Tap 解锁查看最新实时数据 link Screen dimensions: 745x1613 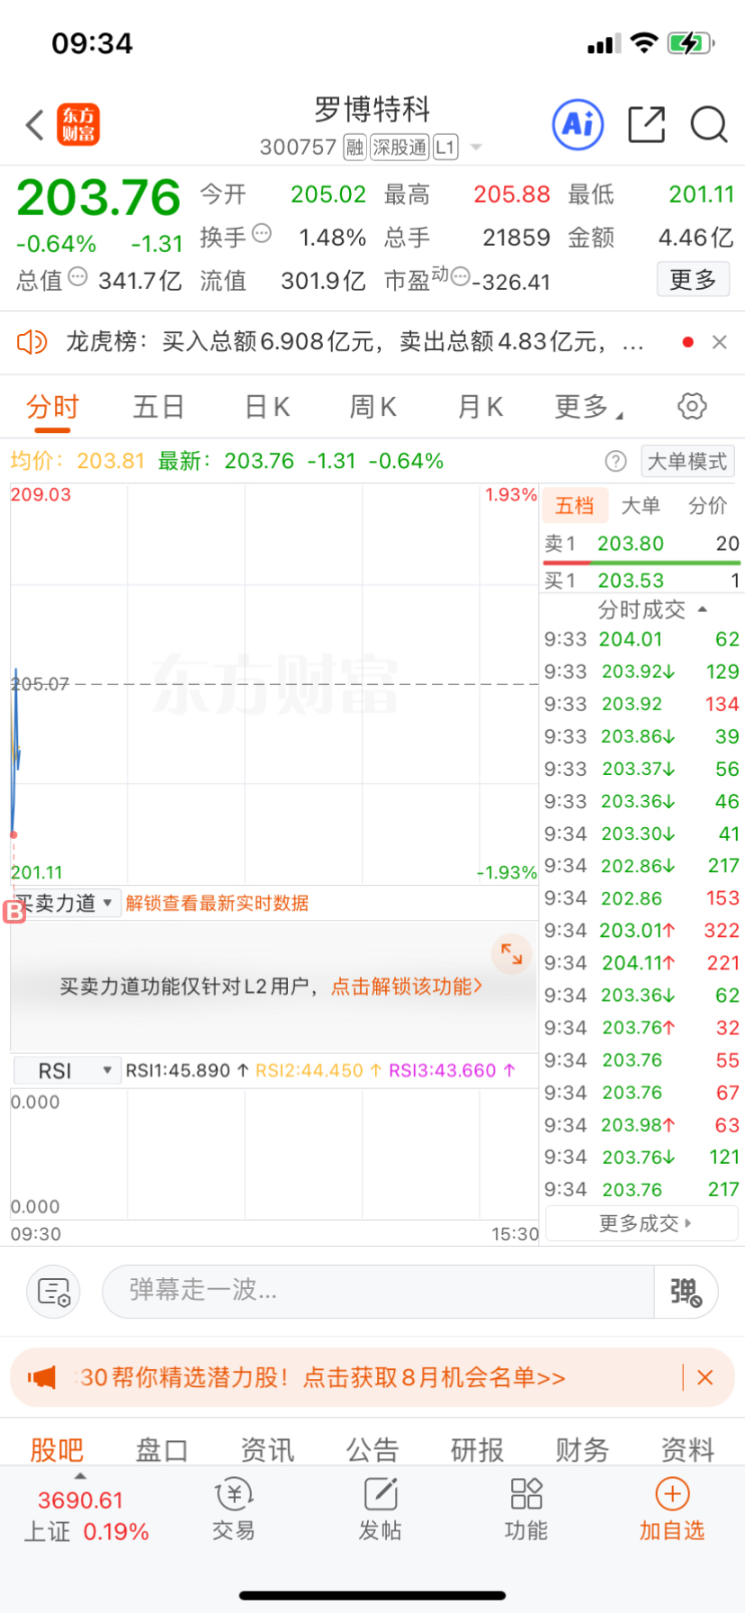pos(217,903)
